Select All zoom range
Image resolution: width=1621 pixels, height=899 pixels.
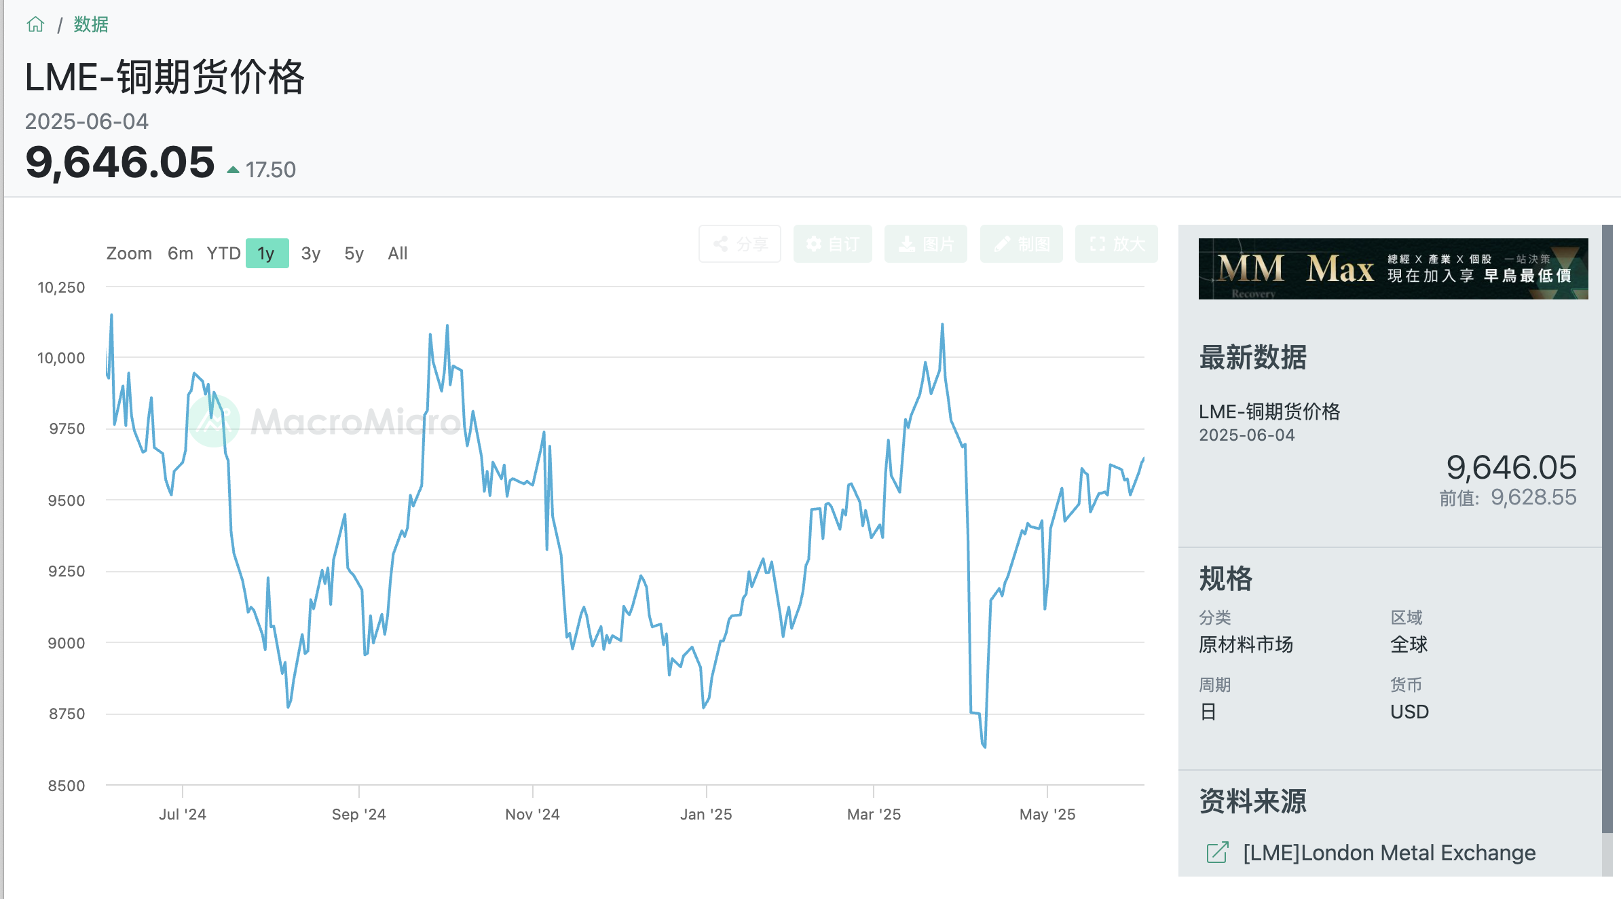click(397, 253)
